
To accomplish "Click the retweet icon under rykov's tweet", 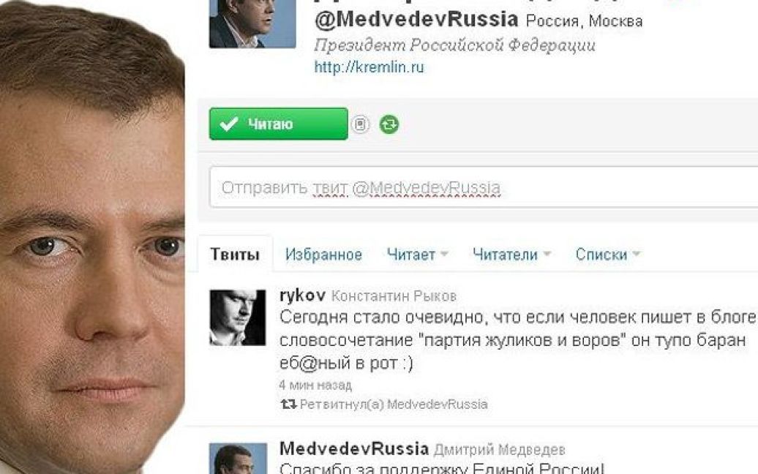I will (x=288, y=404).
